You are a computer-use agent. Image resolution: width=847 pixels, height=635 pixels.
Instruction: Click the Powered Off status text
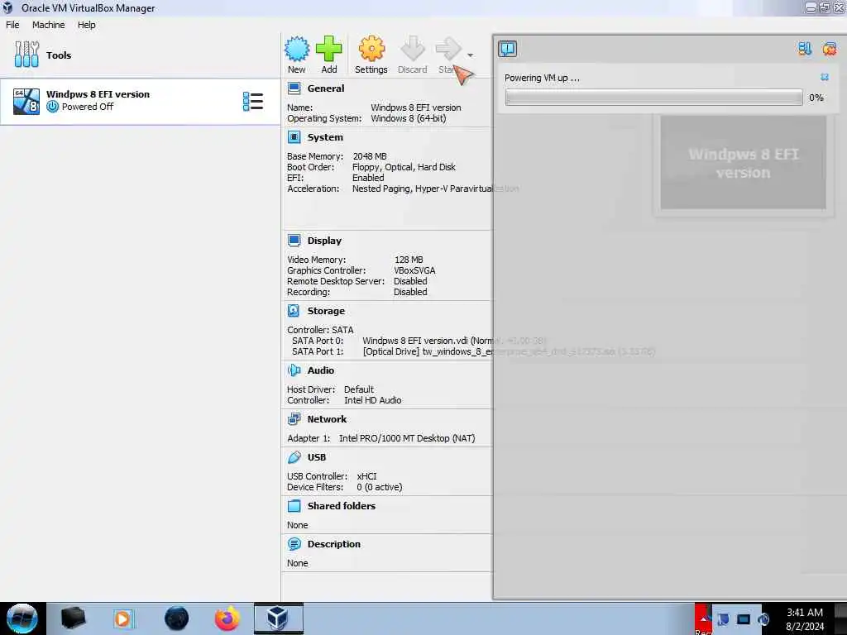pos(88,107)
